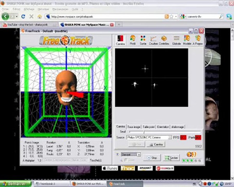Open the Firefox search engine dropdown

pyautogui.click(x=184, y=17)
